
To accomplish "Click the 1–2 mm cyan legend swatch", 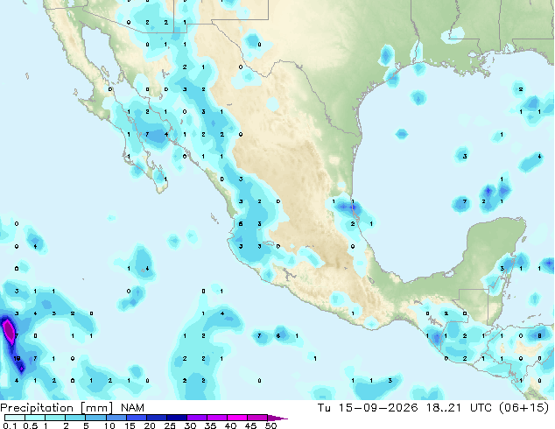I will [55, 418].
